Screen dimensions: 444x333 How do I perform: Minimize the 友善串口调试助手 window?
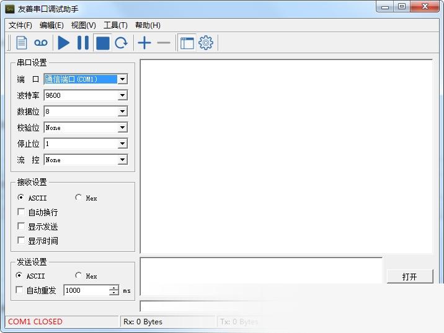coord(385,7)
